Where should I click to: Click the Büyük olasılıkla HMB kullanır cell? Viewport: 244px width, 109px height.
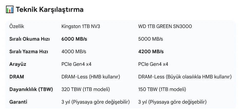click(x=185, y=77)
